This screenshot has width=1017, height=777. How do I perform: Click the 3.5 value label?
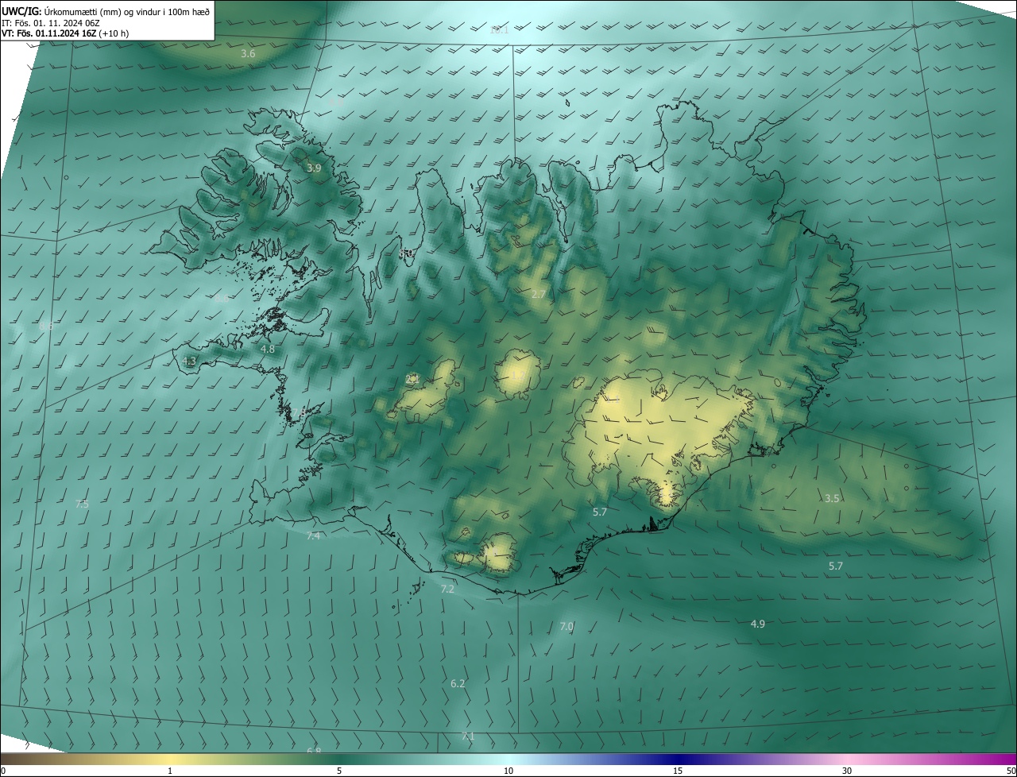pyautogui.click(x=832, y=499)
